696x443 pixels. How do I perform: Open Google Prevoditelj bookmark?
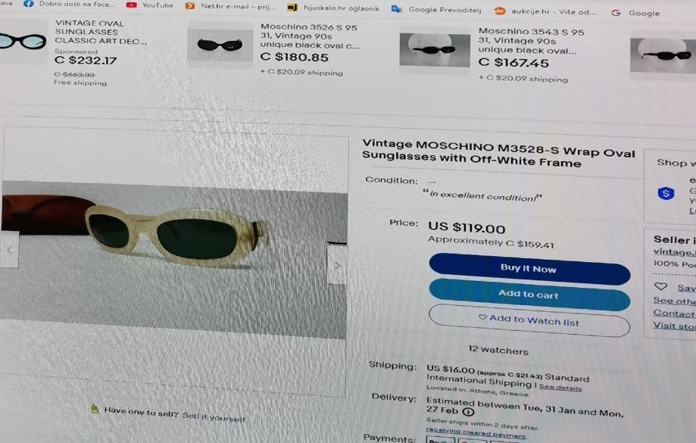[436, 9]
